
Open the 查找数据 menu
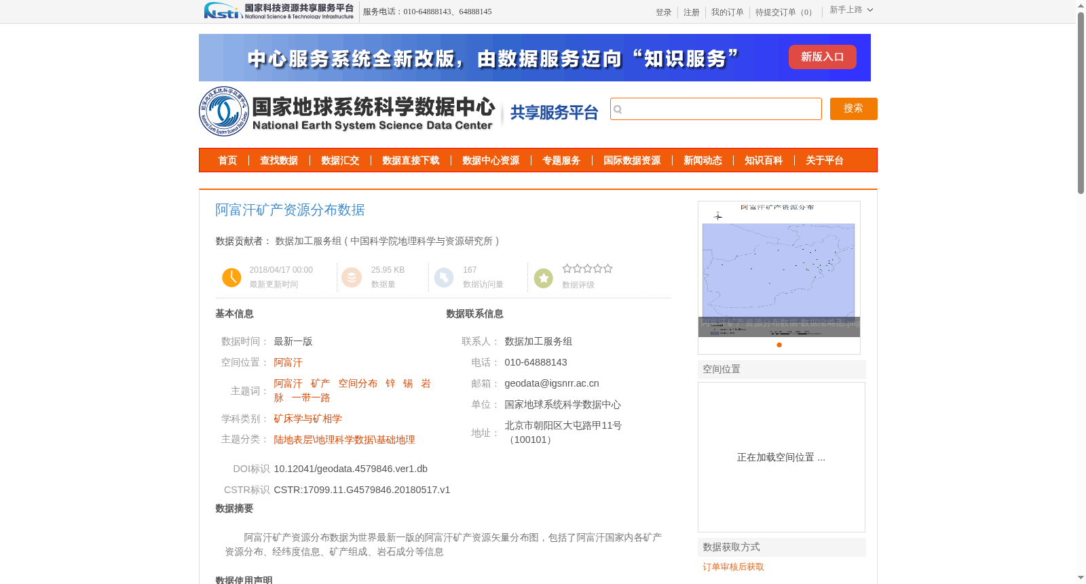[279, 160]
